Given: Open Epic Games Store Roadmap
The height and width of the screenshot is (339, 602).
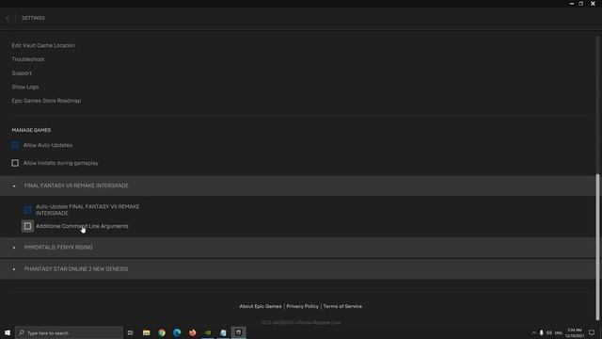Looking at the screenshot, I should tap(46, 101).
